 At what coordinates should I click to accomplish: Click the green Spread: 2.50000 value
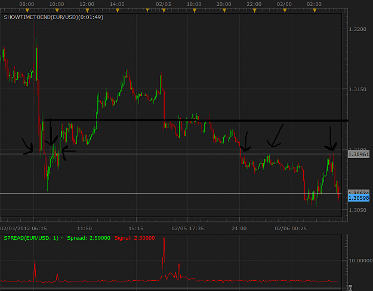pyautogui.click(x=88, y=238)
